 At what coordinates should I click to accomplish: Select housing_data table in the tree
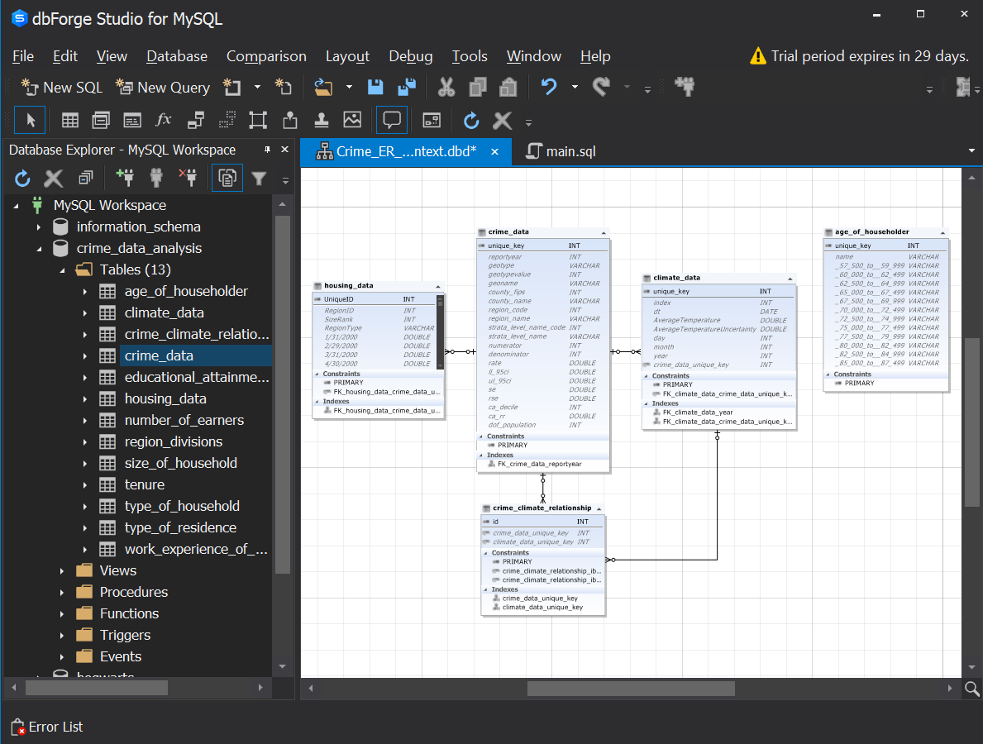coord(165,398)
